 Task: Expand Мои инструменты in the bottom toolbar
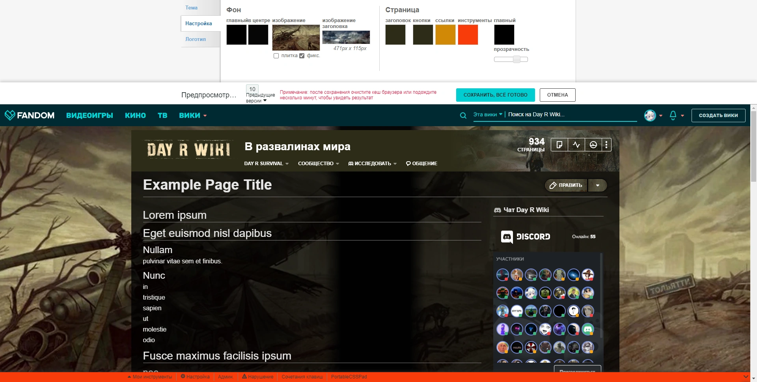click(150, 377)
